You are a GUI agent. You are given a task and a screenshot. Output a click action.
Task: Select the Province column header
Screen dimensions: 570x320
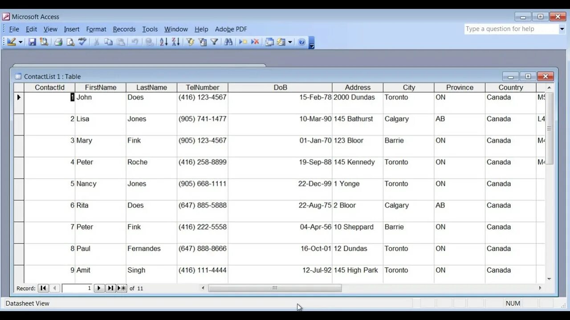coord(460,88)
